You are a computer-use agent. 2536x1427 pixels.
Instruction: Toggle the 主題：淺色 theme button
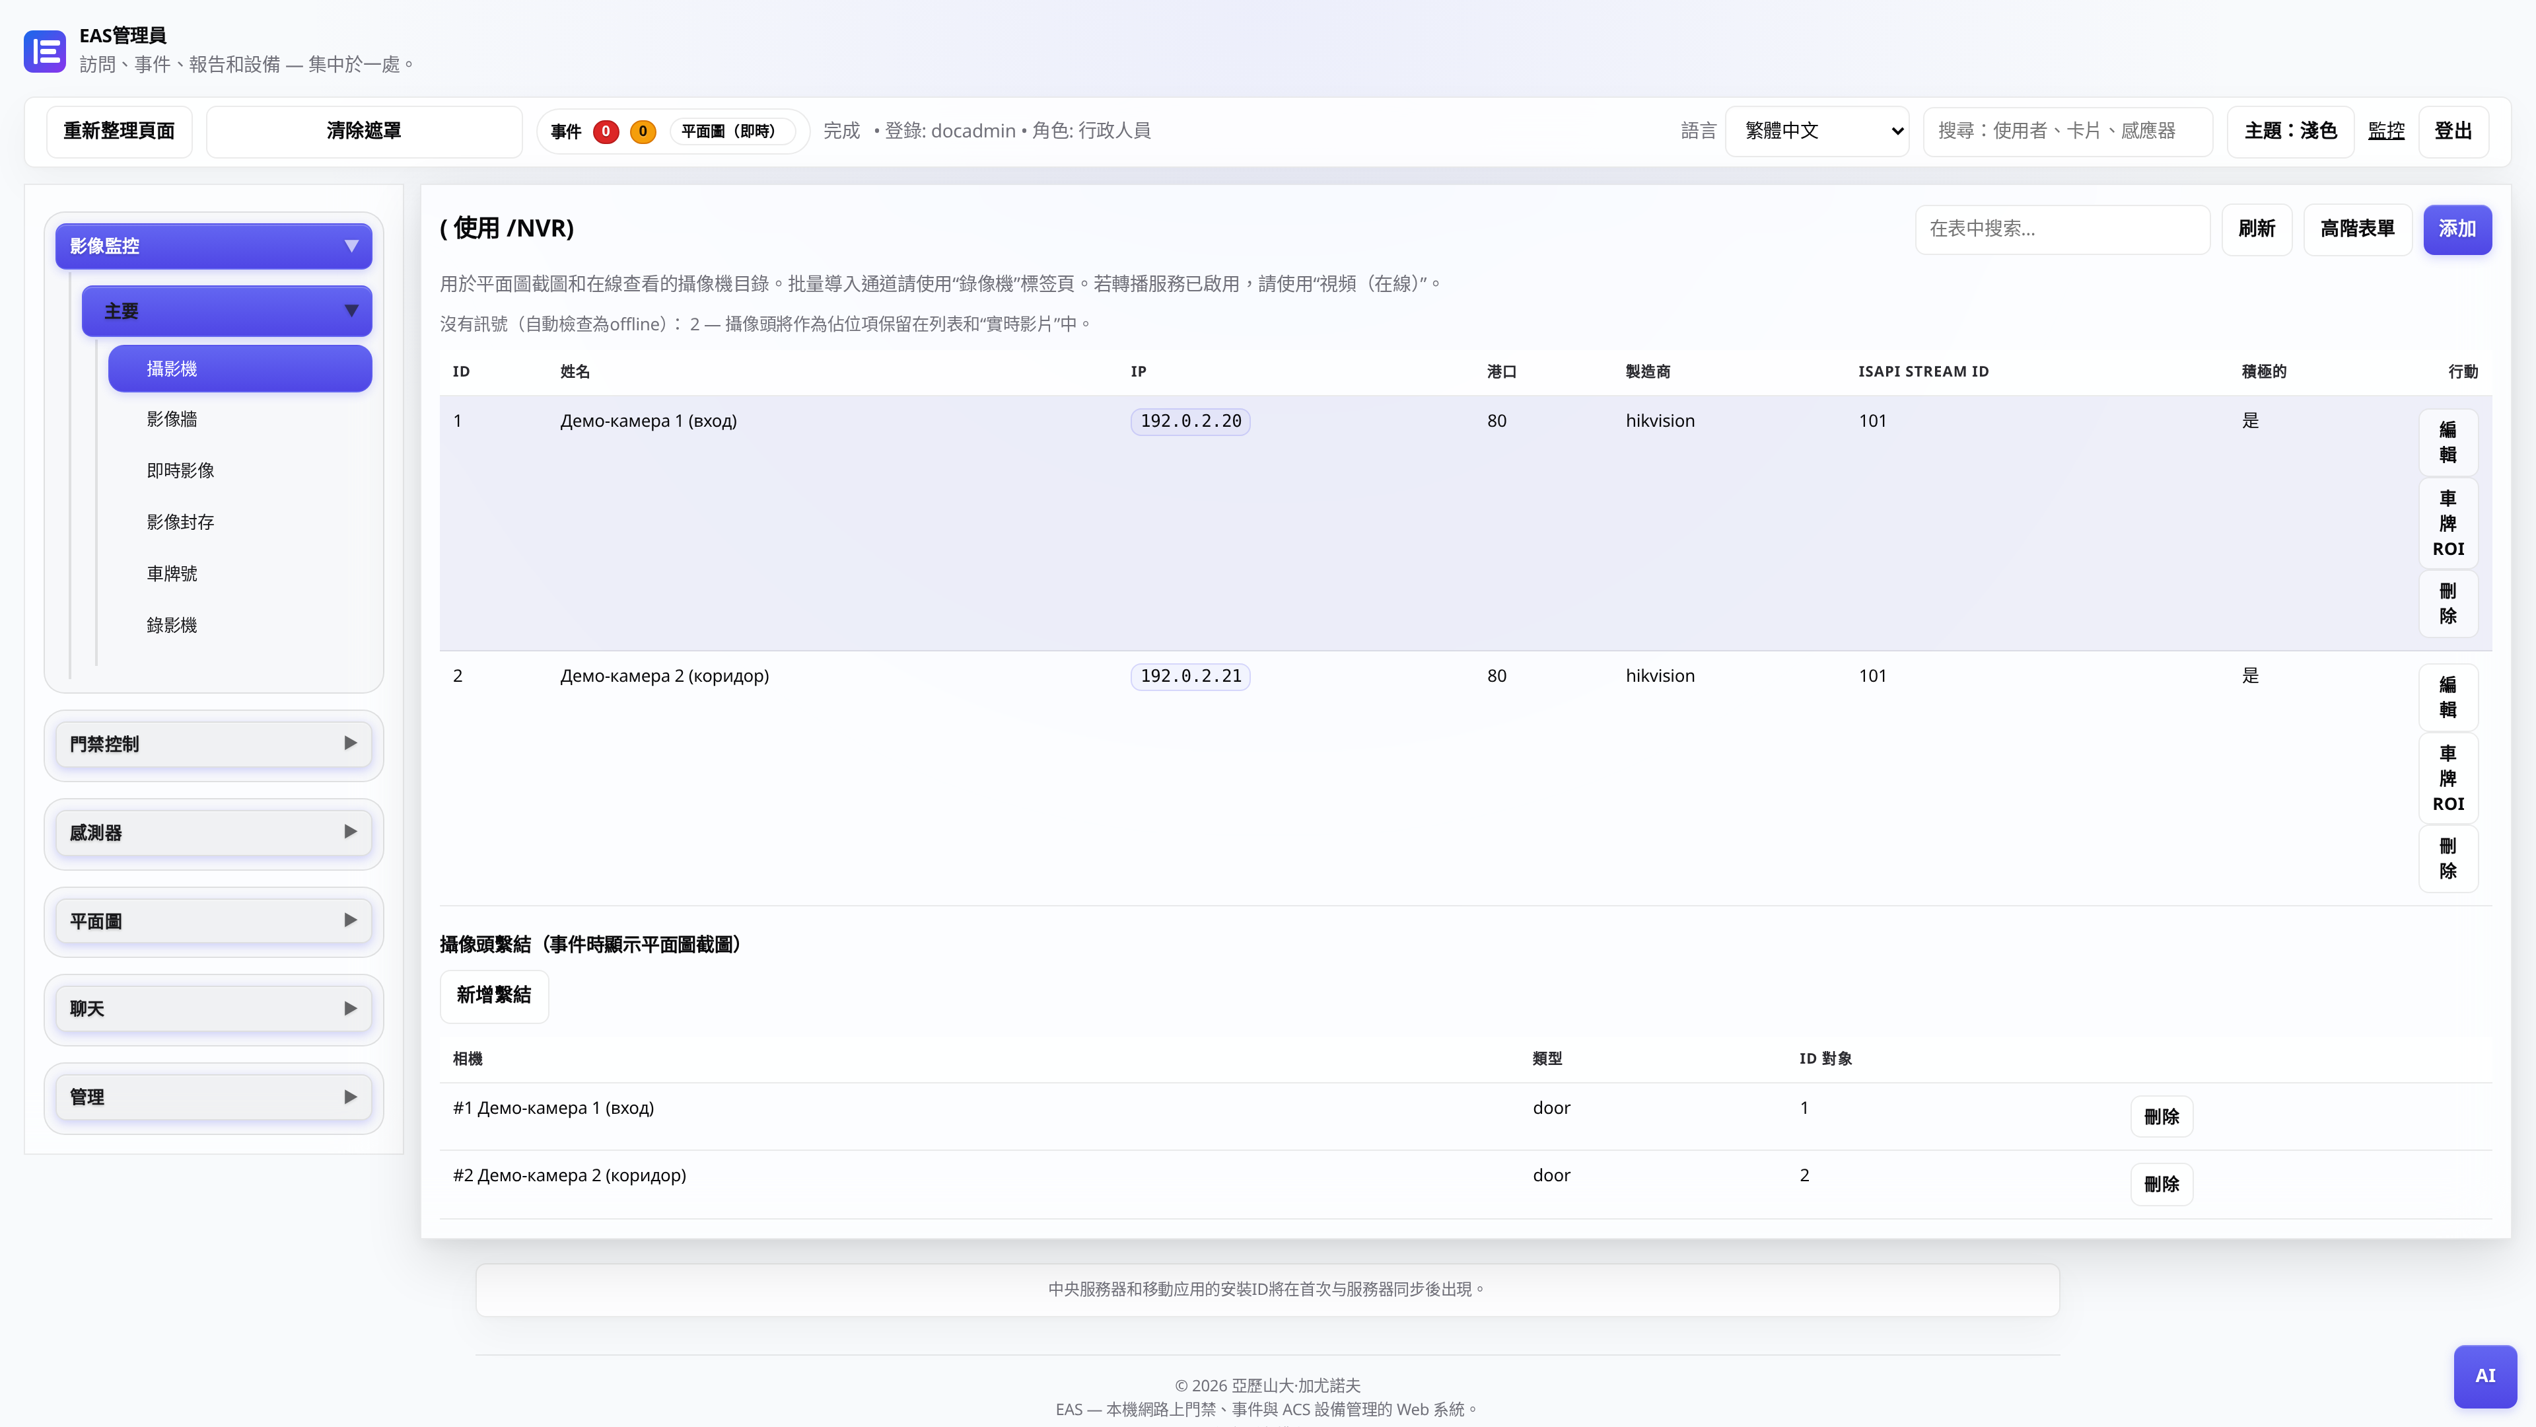(x=2290, y=131)
